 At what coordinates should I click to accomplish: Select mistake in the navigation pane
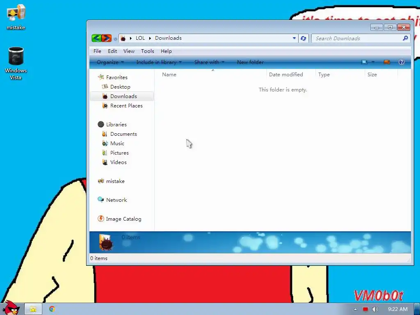115,181
